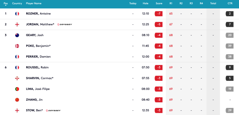Click Rozner's red -7 score badge

coord(159,14)
